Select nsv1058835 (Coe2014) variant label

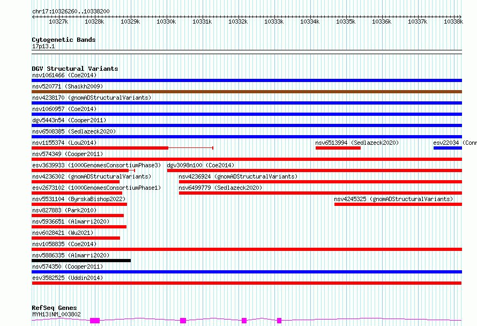point(64,244)
